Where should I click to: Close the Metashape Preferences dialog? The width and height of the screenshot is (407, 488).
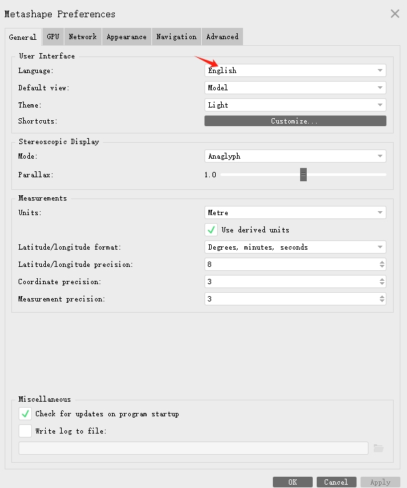click(x=394, y=13)
